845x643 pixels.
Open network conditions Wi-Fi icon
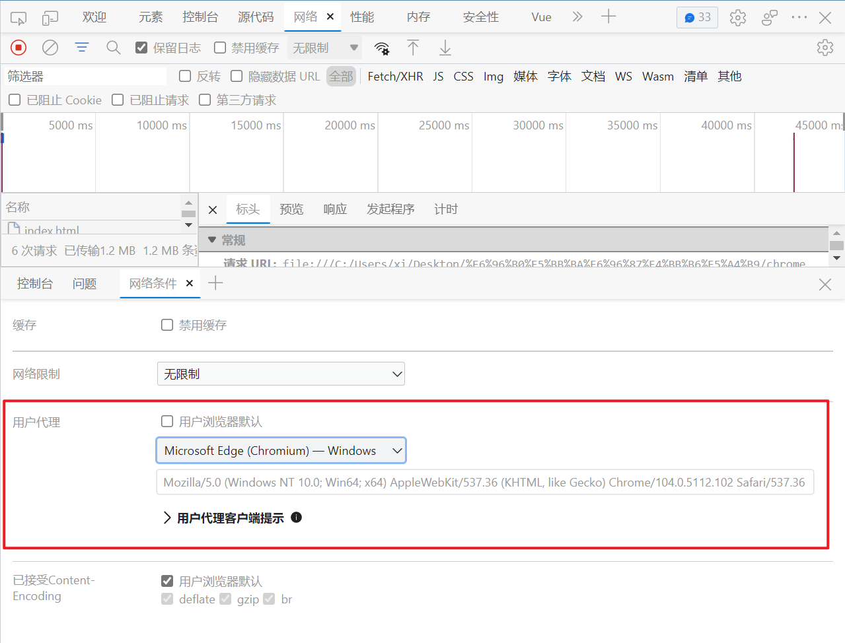point(382,48)
